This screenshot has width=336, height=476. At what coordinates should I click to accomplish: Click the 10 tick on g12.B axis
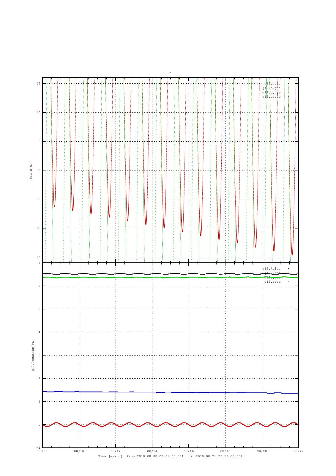pyautogui.click(x=39, y=112)
